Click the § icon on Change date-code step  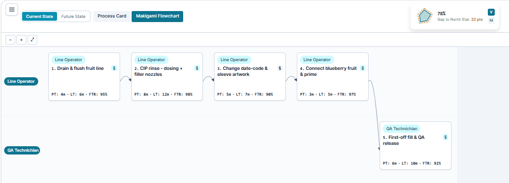pos(280,68)
